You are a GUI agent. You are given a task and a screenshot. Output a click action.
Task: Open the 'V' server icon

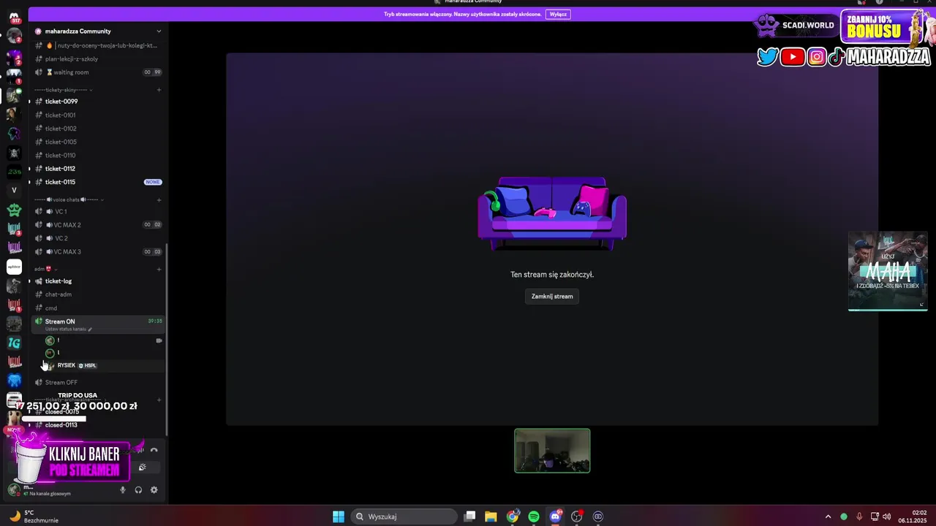[14, 191]
